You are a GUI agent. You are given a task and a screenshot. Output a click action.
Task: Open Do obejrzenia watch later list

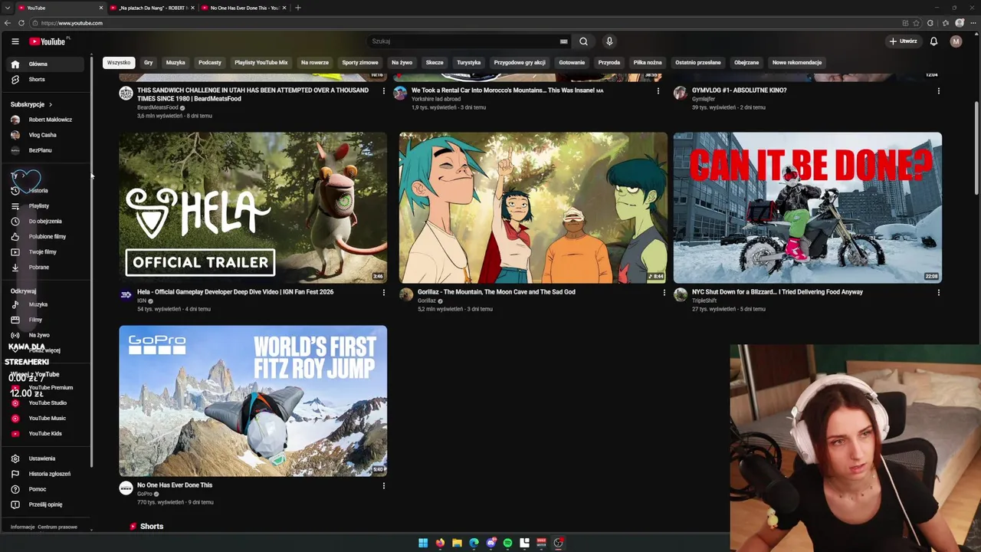45,222
